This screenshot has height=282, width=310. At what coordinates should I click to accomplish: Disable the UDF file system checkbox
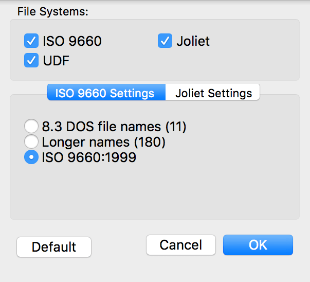[31, 60]
